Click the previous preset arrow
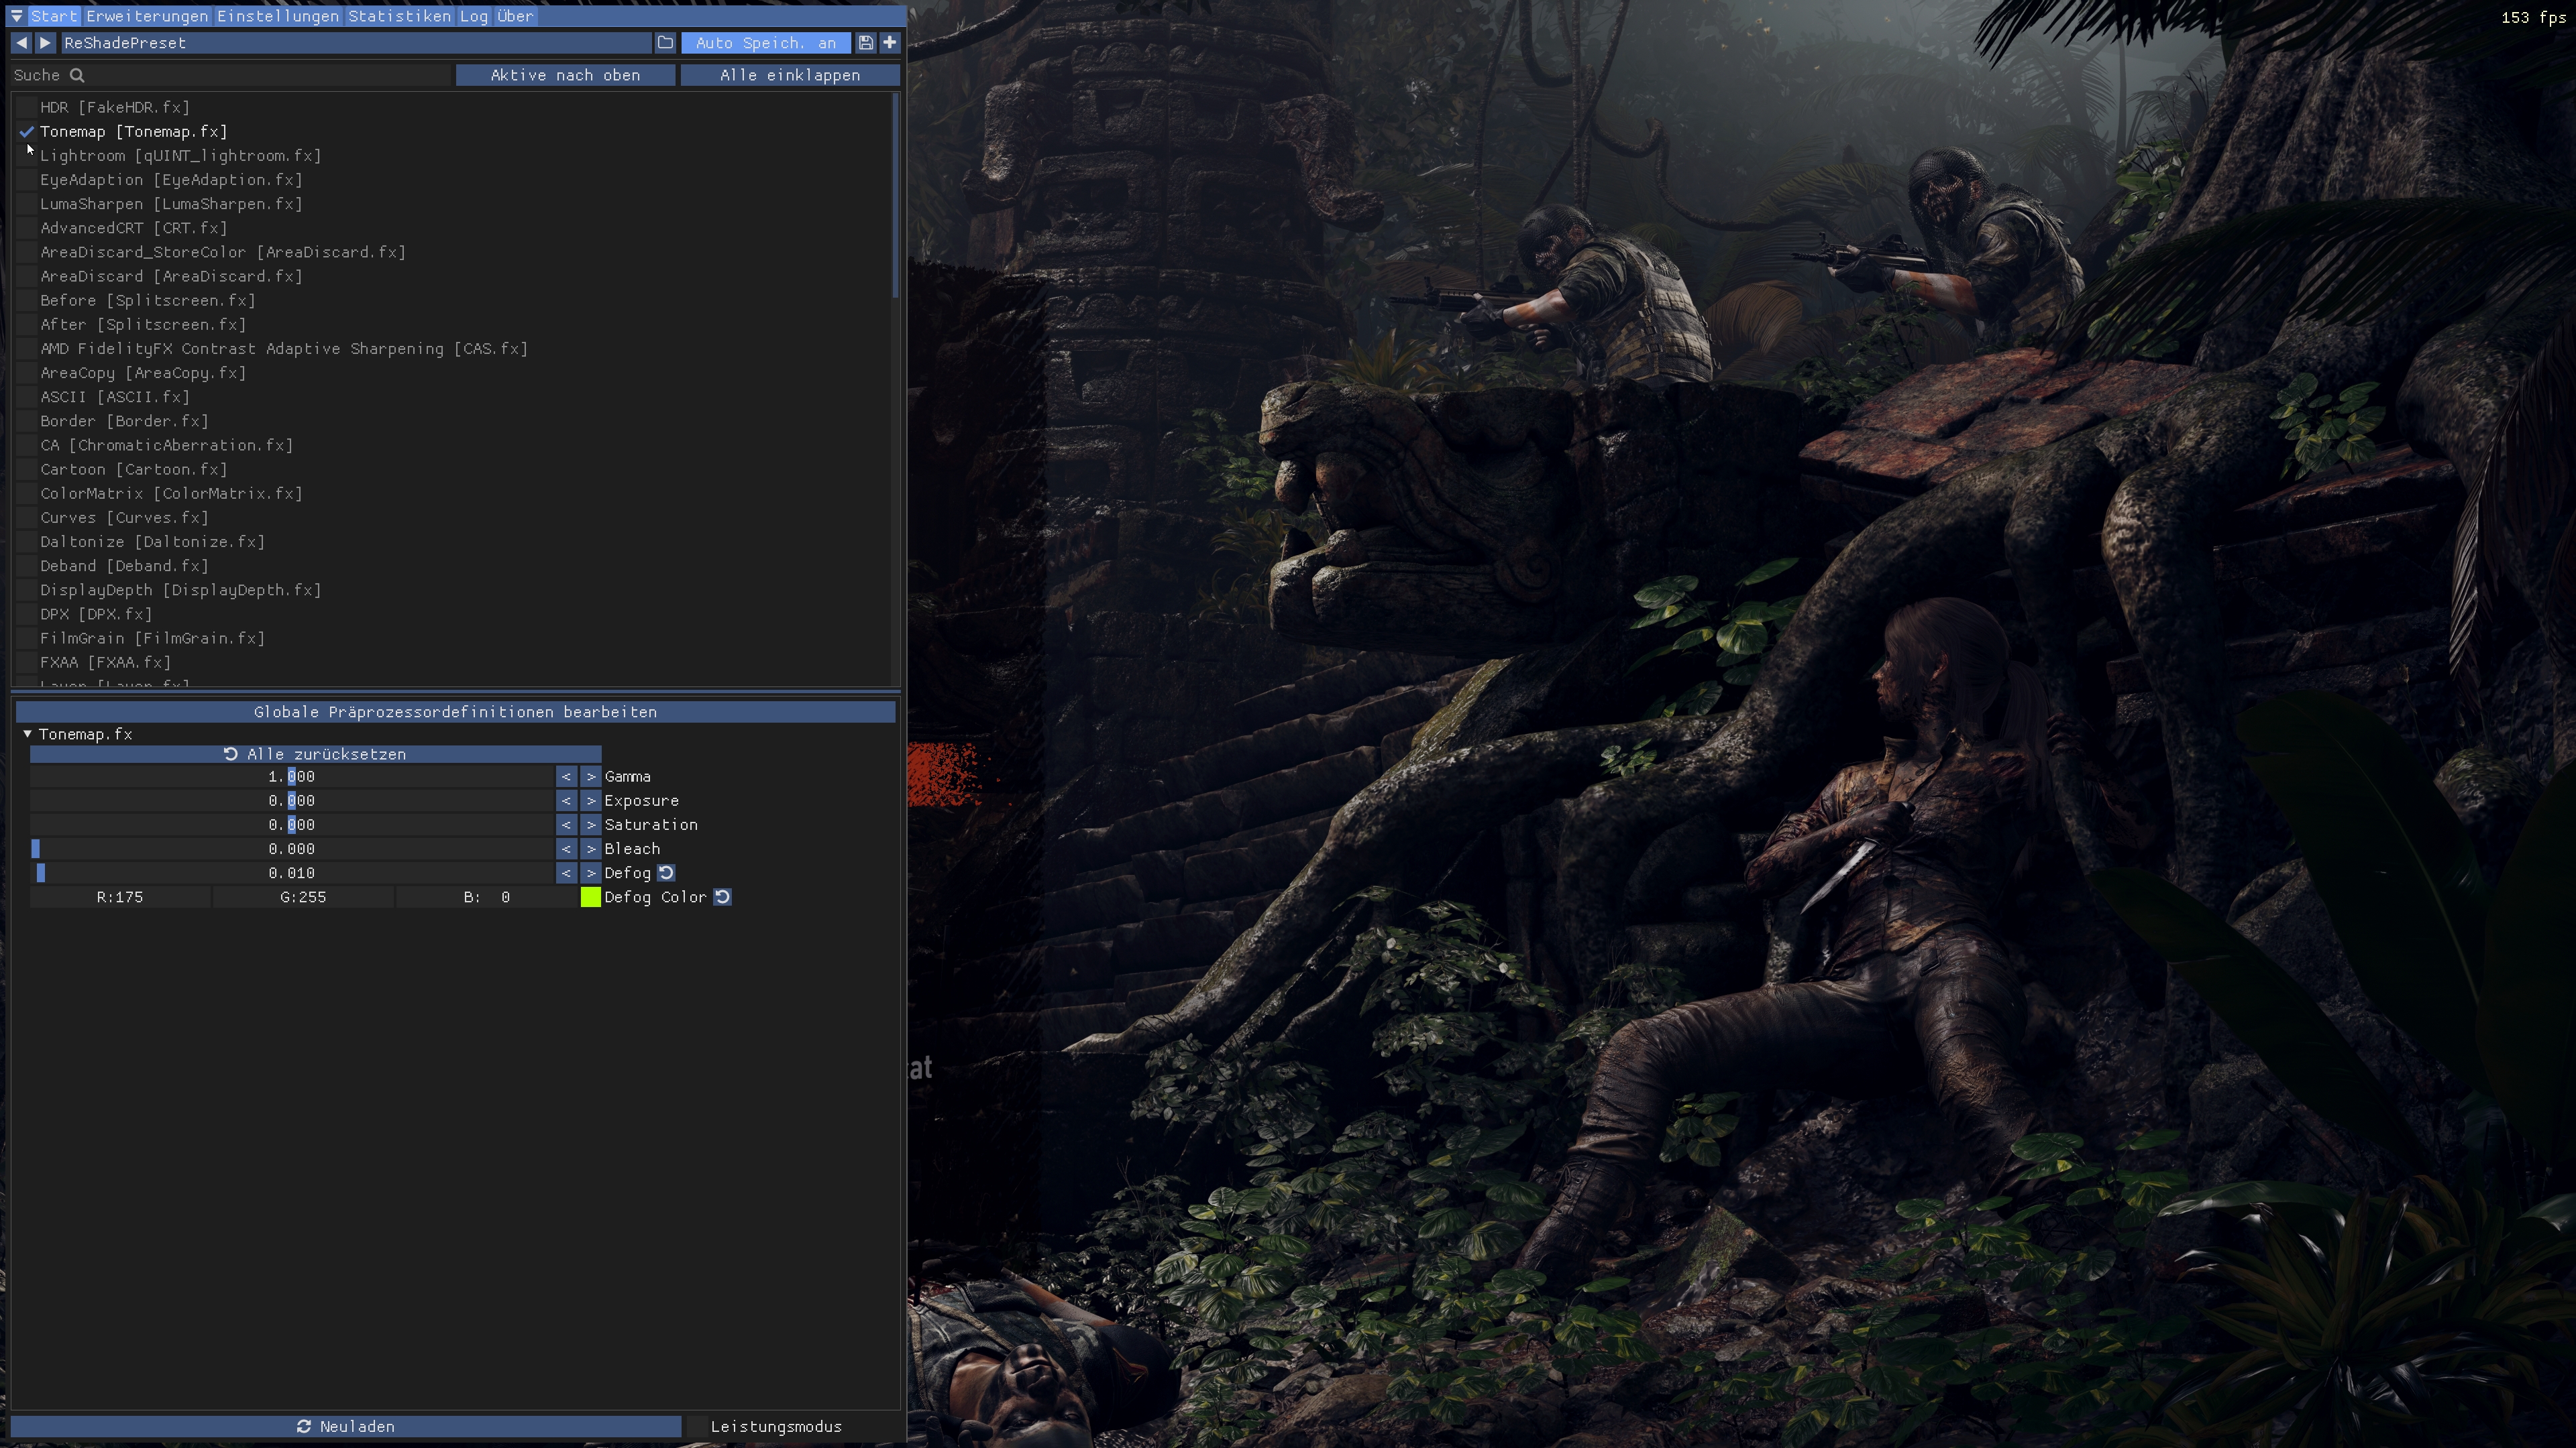This screenshot has width=2576, height=1448. coord(21,43)
